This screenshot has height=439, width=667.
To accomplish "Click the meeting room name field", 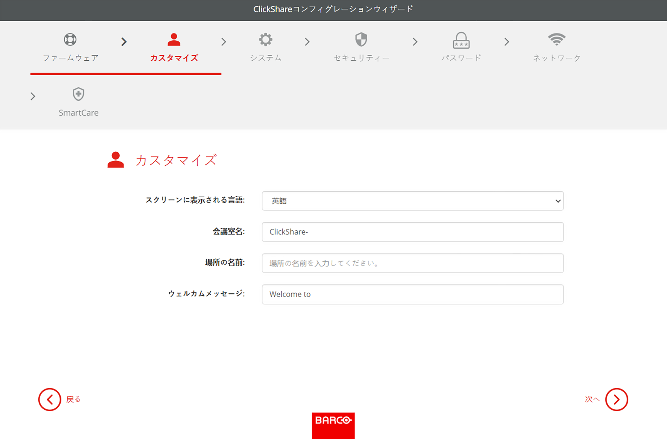I will 413,232.
